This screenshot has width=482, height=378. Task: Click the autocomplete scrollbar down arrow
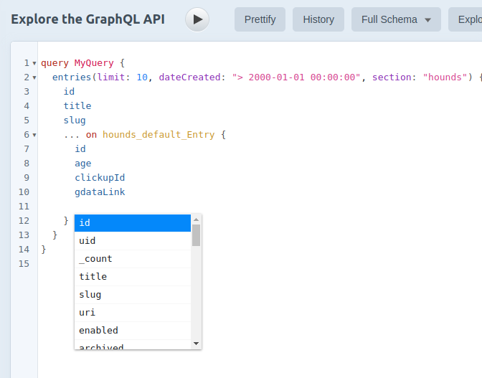pos(196,344)
